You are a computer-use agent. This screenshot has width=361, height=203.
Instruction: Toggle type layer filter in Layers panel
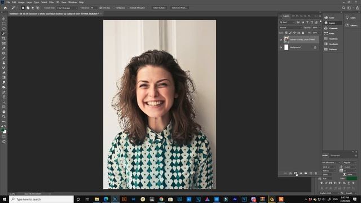[x=307, y=23]
